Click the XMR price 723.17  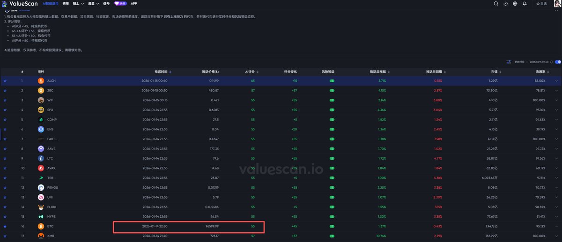pos(214,236)
